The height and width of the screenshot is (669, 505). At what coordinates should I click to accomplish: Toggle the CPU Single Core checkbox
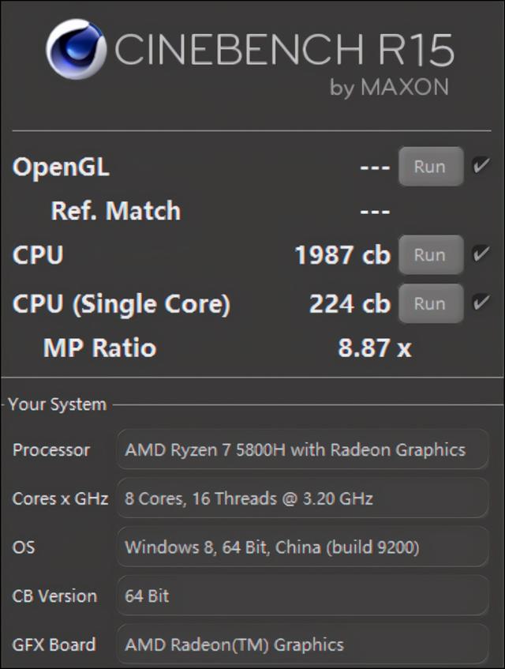pos(480,303)
